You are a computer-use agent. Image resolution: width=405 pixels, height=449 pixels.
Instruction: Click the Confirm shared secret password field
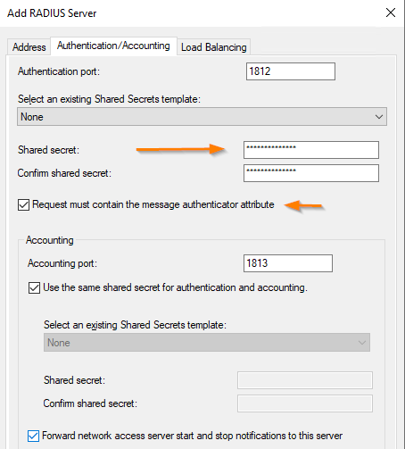point(311,173)
